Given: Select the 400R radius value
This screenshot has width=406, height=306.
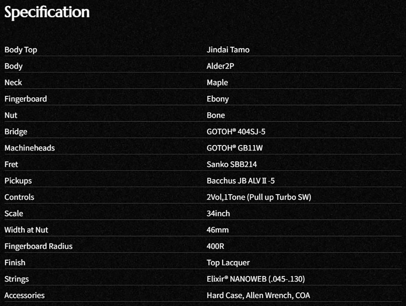Looking at the screenshot, I should click(215, 246).
